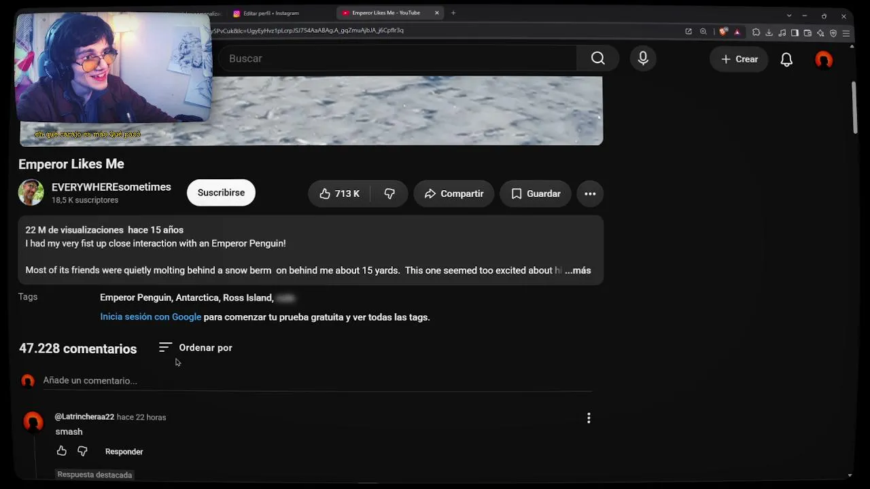The image size is (870, 489).
Task: Click the search magnifier button
Action: tap(597, 58)
